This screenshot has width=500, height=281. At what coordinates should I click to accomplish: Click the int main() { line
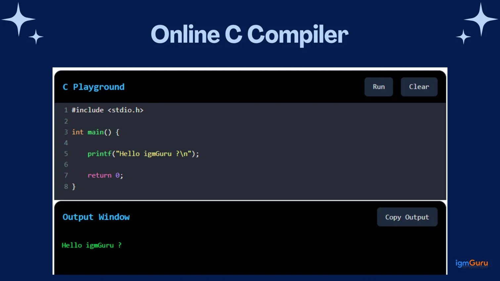click(96, 132)
